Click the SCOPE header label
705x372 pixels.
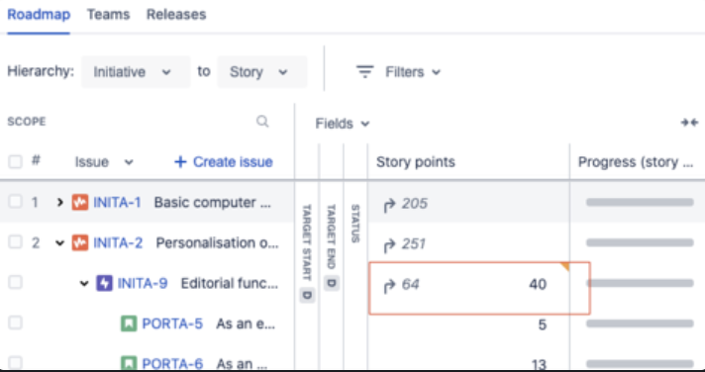(x=27, y=122)
